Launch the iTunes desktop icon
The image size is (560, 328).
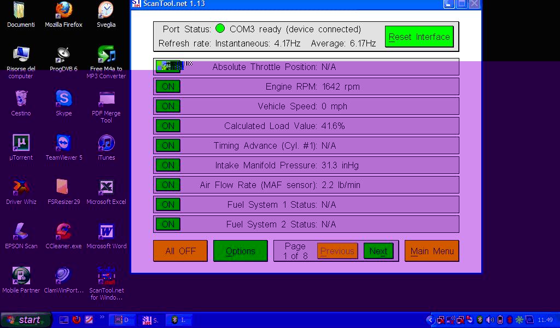pyautogui.click(x=106, y=148)
